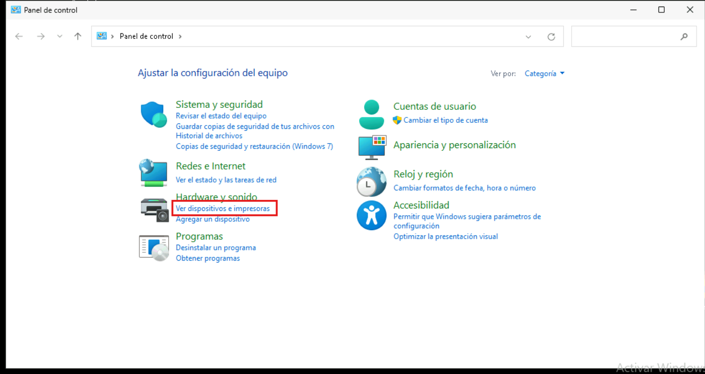Open the Ver por Categoría dropdown

(x=544, y=74)
